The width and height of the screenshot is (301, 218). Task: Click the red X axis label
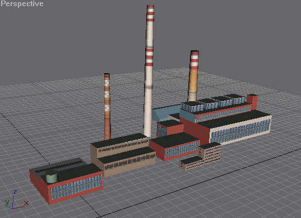point(26,203)
